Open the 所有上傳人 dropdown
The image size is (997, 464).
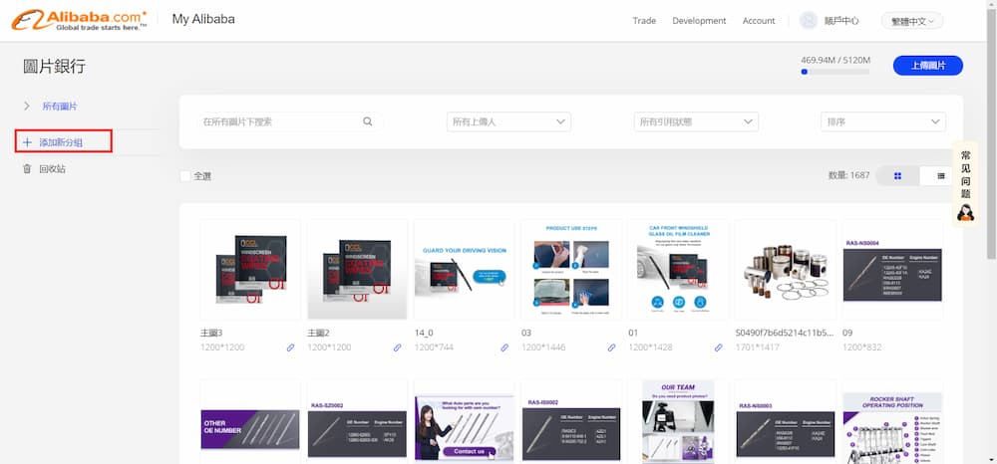[x=508, y=121]
